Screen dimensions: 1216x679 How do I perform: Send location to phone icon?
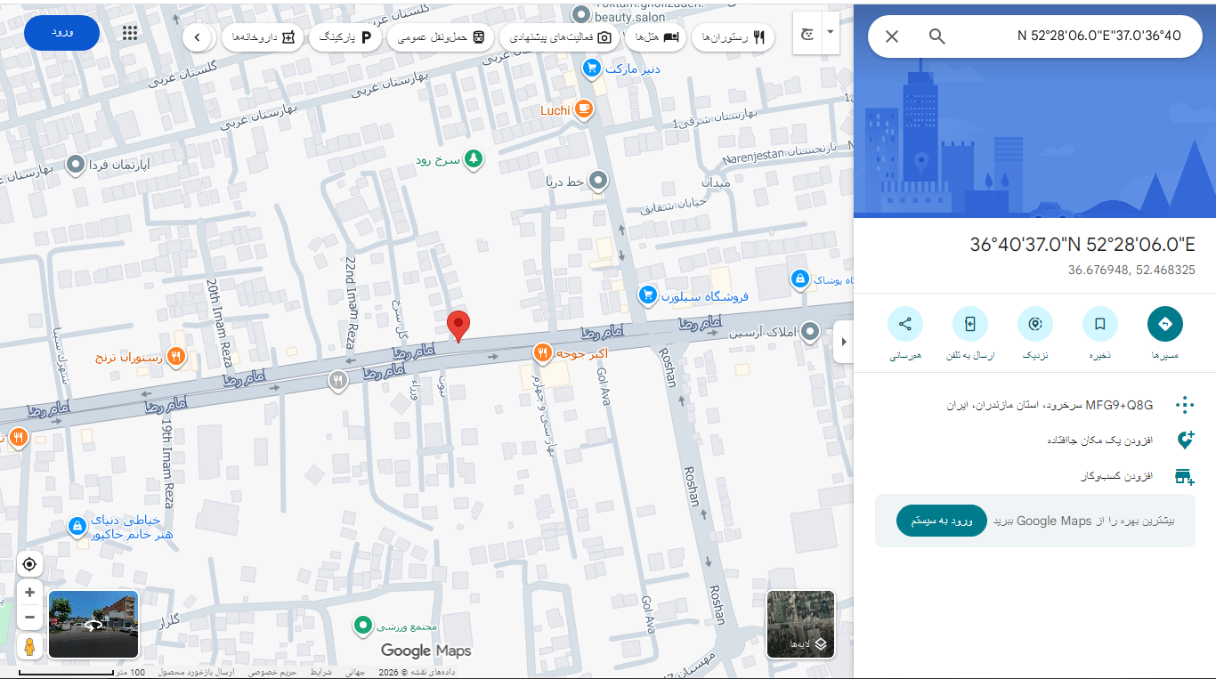(970, 324)
